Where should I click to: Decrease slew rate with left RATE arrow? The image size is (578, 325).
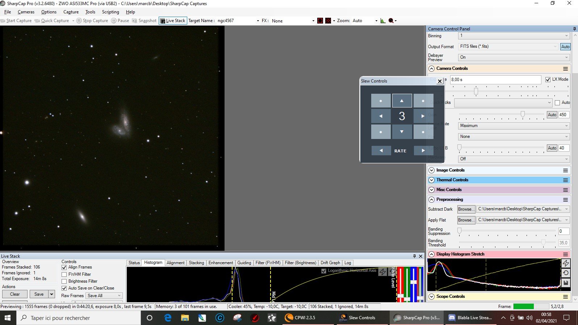(x=381, y=151)
